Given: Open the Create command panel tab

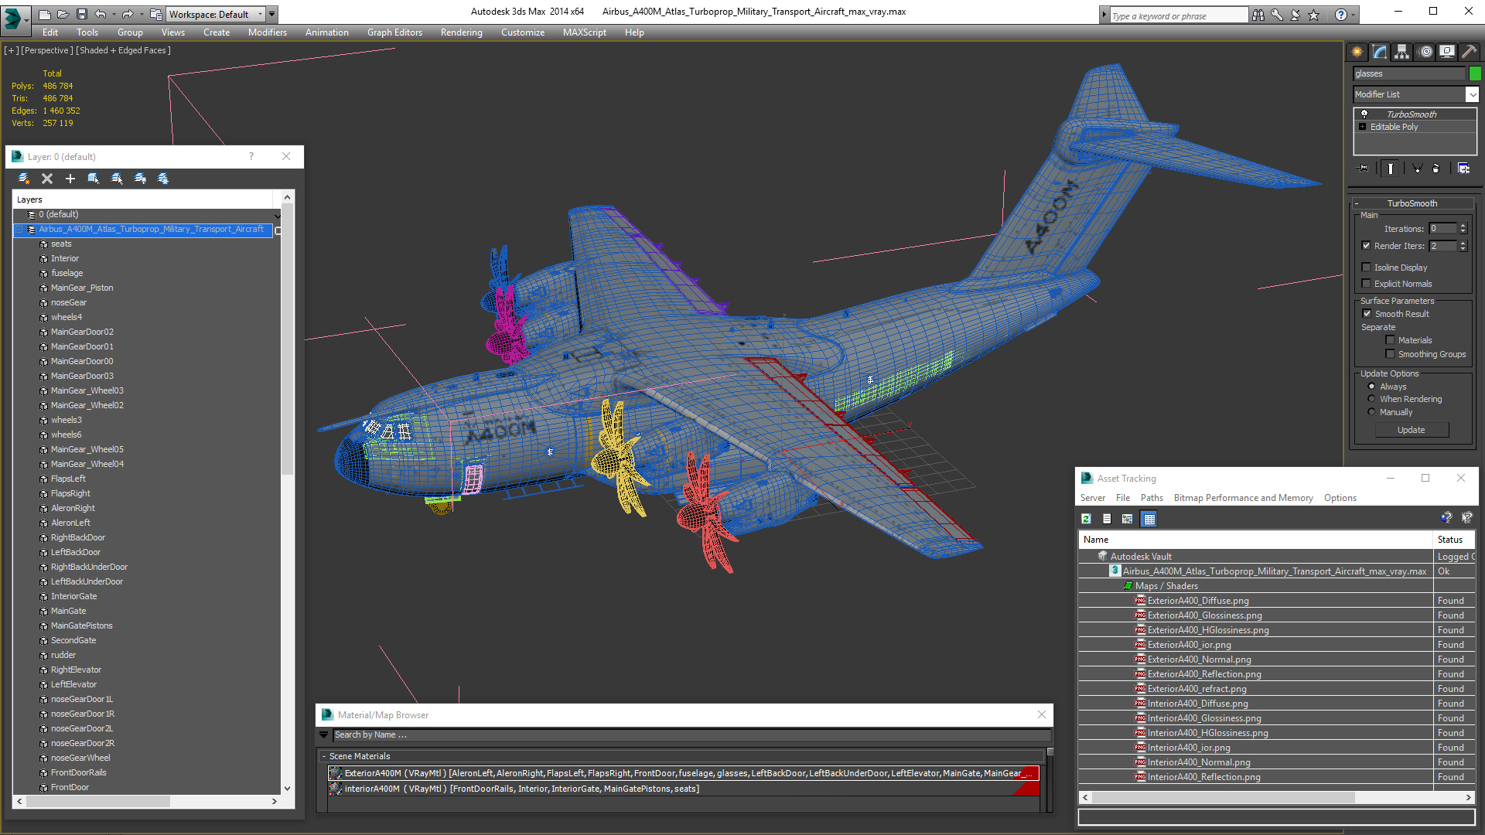Looking at the screenshot, I should (x=1357, y=52).
